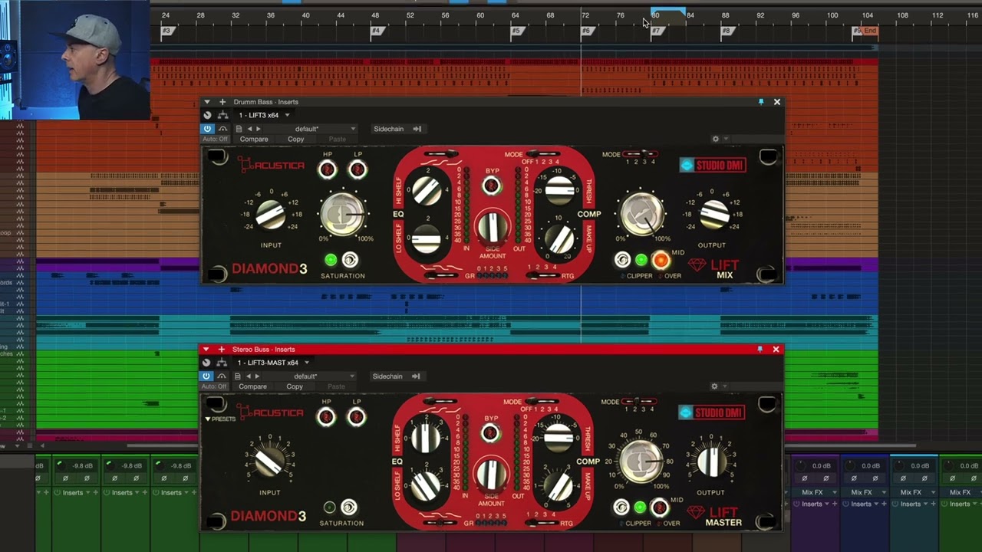
Task: Open default* preset dropdown in Stereo Buss window
Action: point(309,376)
